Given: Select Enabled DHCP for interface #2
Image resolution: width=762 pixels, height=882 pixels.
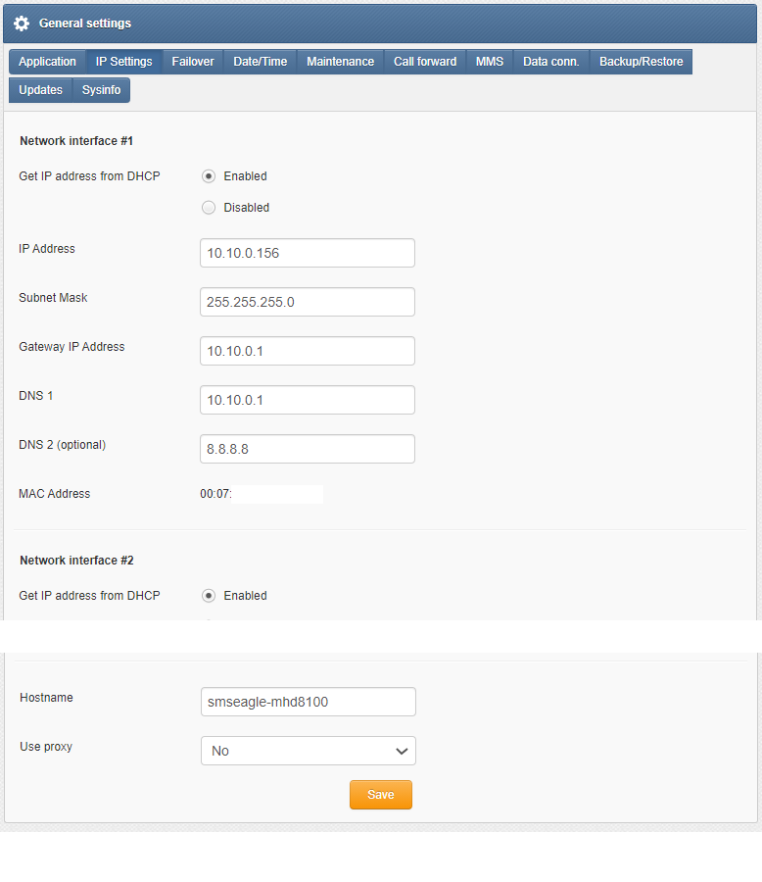Looking at the screenshot, I should [209, 596].
